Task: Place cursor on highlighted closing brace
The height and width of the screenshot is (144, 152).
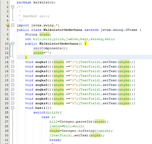Action: 26,57
